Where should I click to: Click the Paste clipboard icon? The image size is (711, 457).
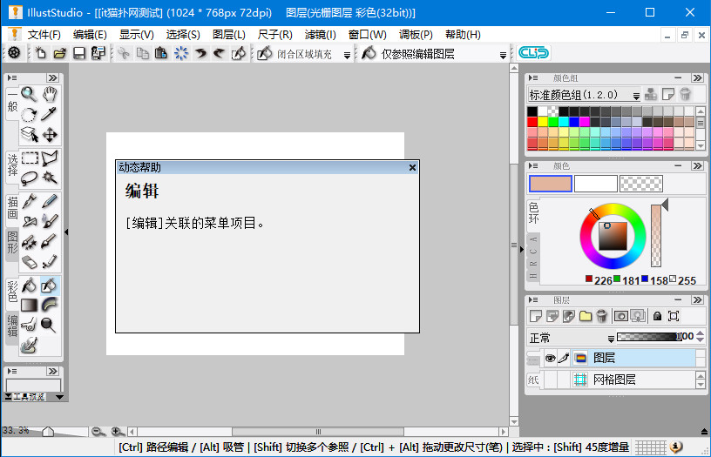coord(161,53)
